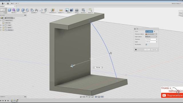Click the Extrude icon in the Create group

coord(18,10)
